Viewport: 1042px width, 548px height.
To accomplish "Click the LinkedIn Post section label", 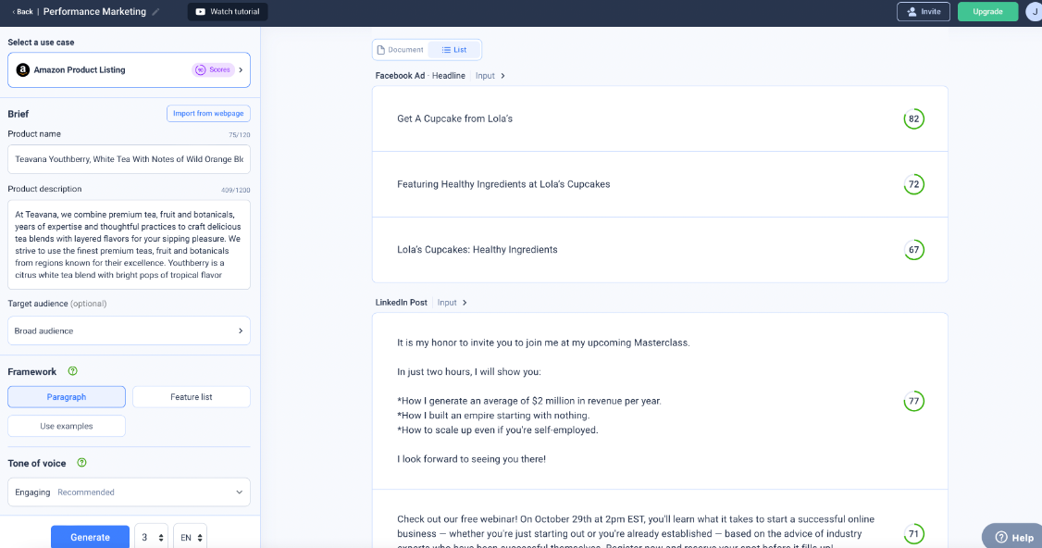I will [401, 303].
